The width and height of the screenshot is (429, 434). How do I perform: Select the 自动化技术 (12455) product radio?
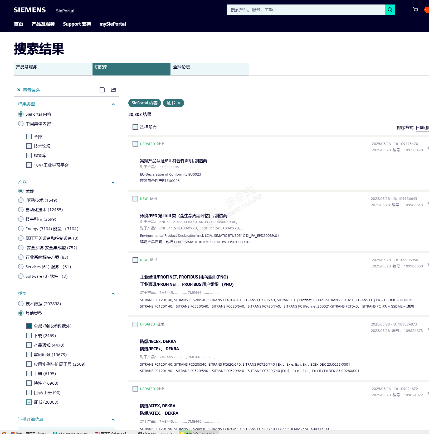click(21, 210)
